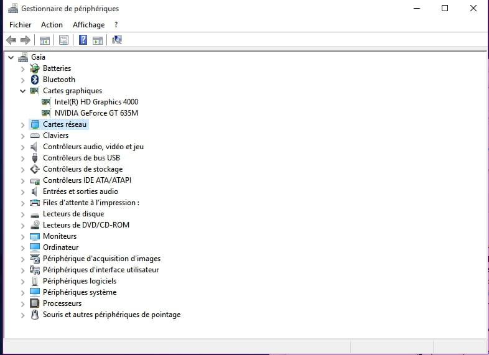Select Intel(R) HD Graphics 4000 entry

tap(96, 102)
